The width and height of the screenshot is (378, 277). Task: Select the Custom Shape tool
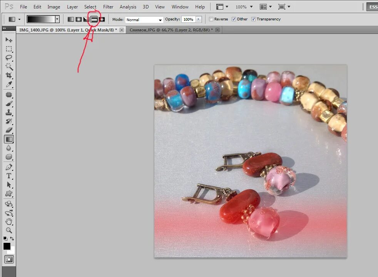tap(9, 194)
